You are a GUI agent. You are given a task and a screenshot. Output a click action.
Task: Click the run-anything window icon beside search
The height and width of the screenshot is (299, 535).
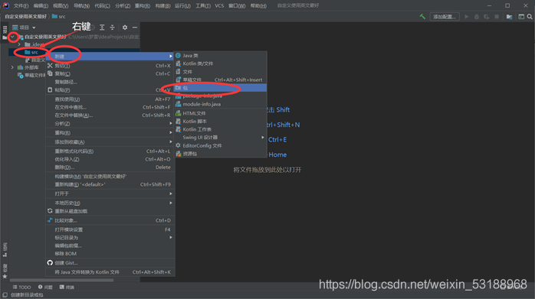click(x=521, y=16)
